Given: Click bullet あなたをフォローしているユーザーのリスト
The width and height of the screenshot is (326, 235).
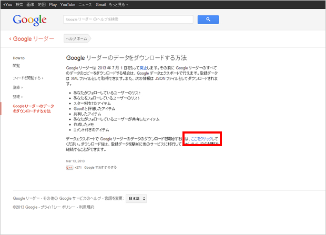Looking at the screenshot, I should point(107,98).
